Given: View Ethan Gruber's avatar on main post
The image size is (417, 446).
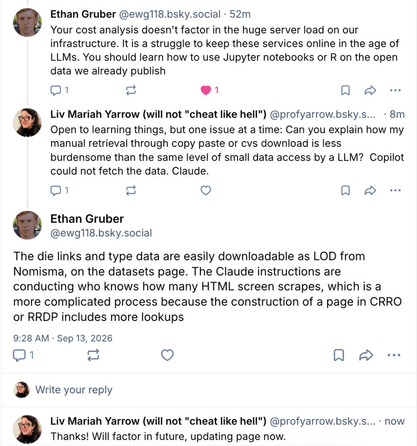Looking at the screenshot, I should tap(27, 225).
